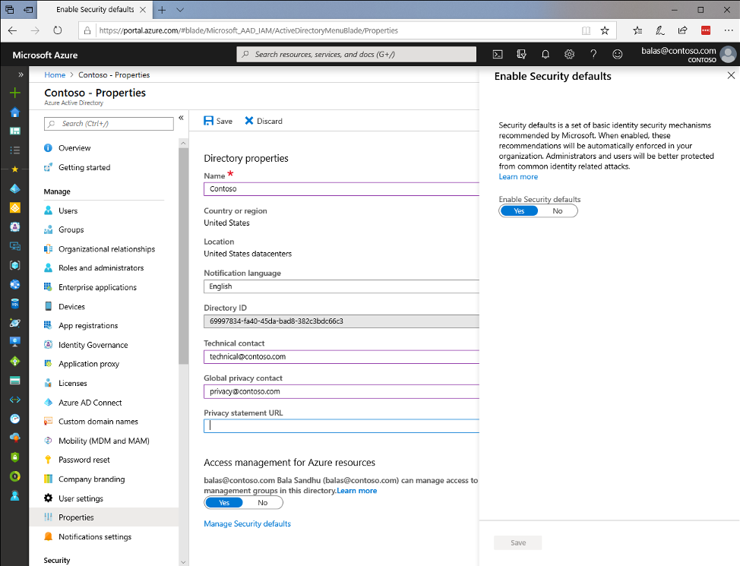Collapse the Active Directory menu pane
This screenshot has width=740, height=566.
182,118
